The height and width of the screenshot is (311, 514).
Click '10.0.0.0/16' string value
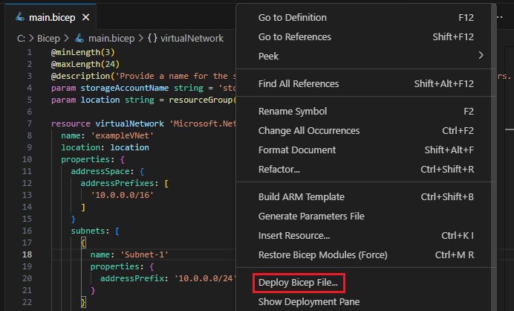coord(123,195)
